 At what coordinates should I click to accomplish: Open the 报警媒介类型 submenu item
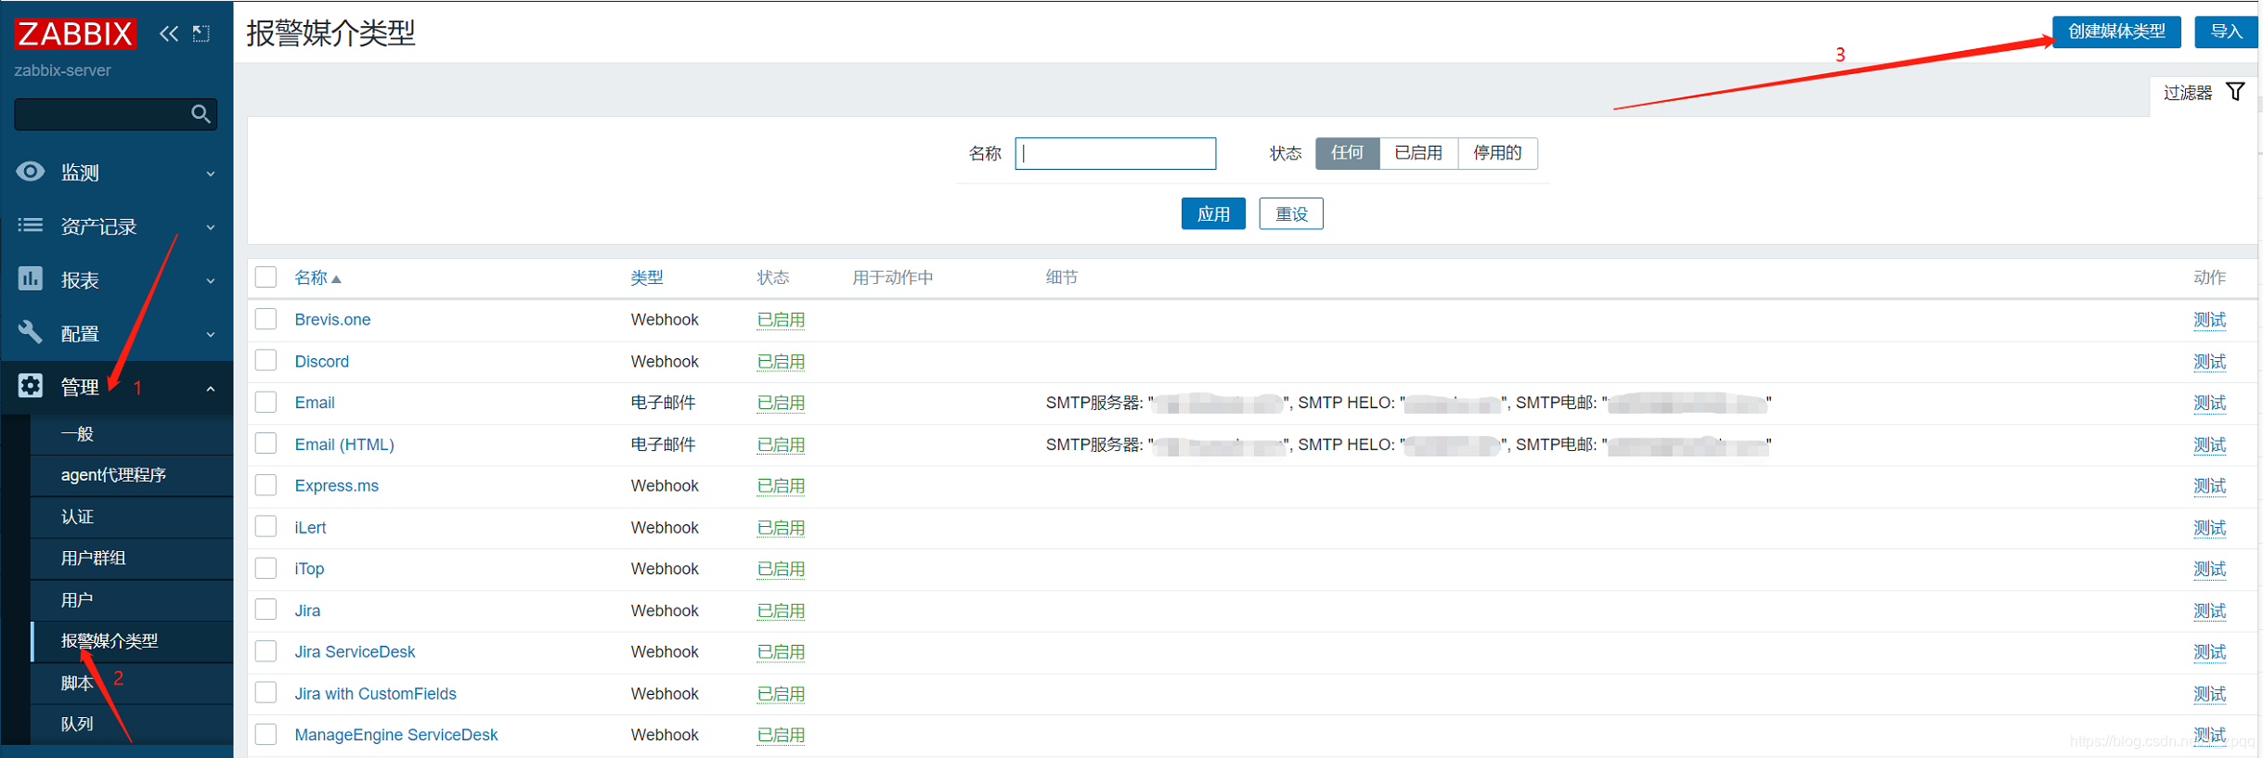coord(132,641)
